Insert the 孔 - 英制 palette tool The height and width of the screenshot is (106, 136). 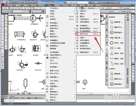pyautogui.click(x=115, y=48)
